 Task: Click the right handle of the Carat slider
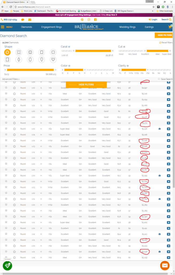coord(112,51)
